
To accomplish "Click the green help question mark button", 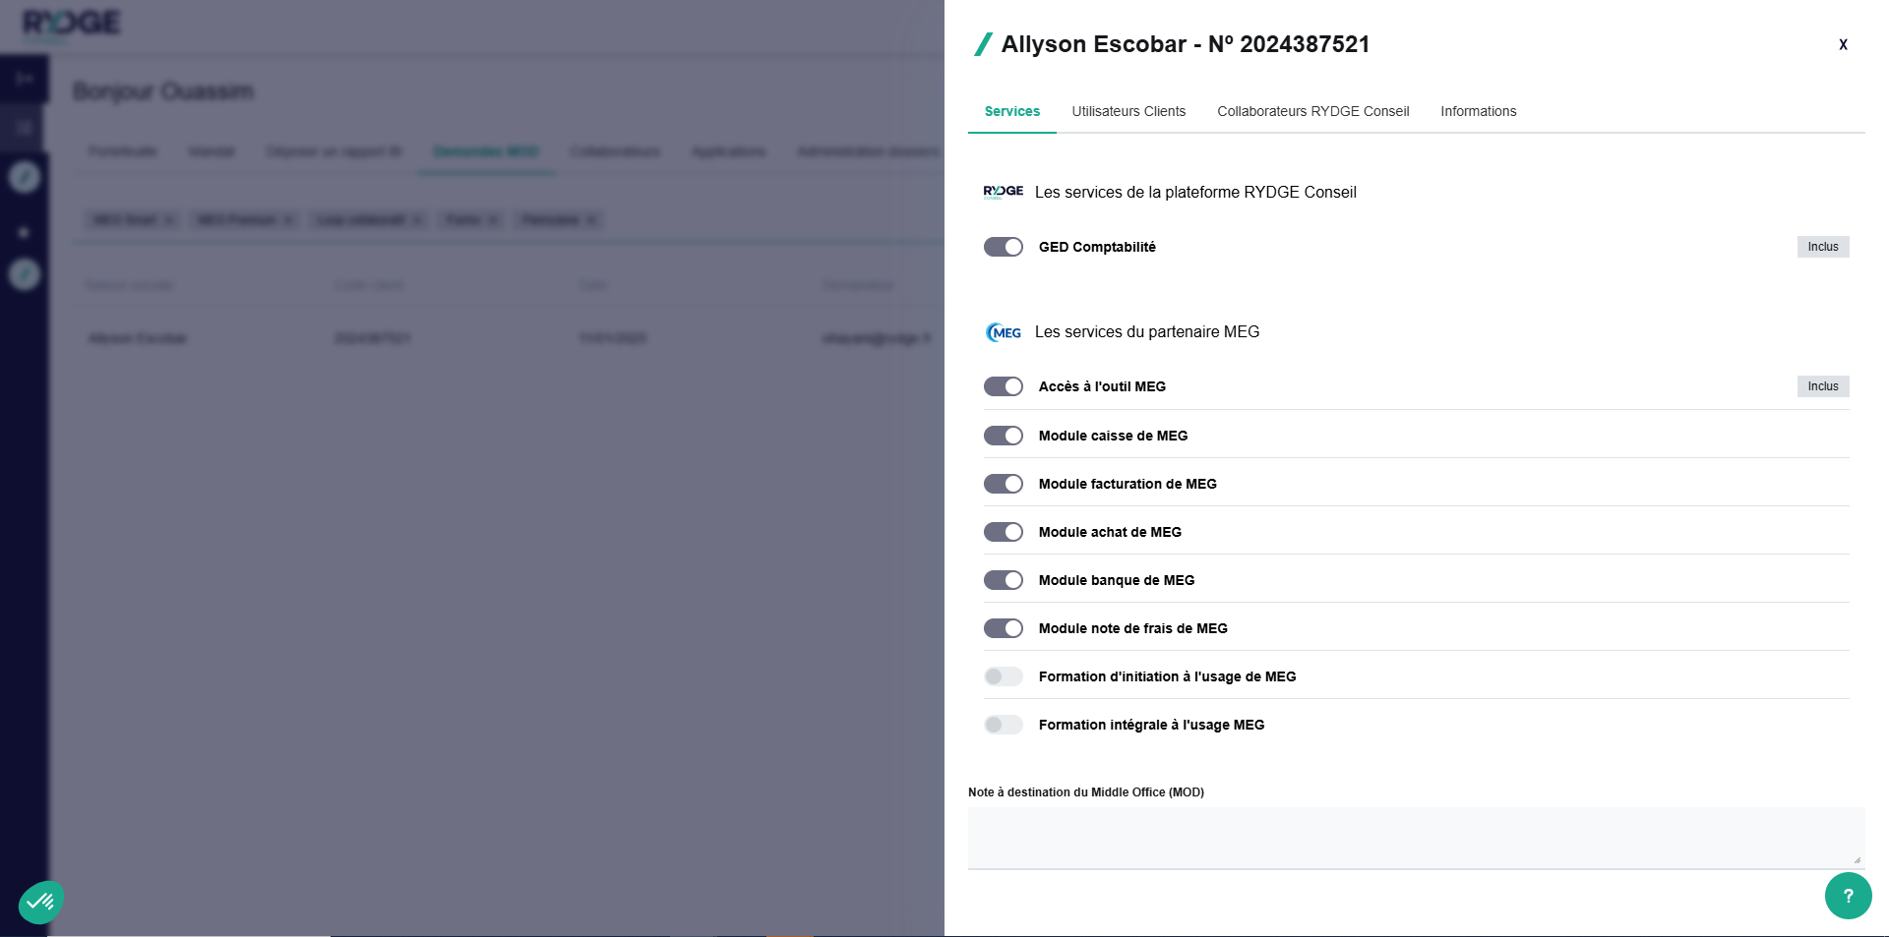I will (x=1848, y=896).
